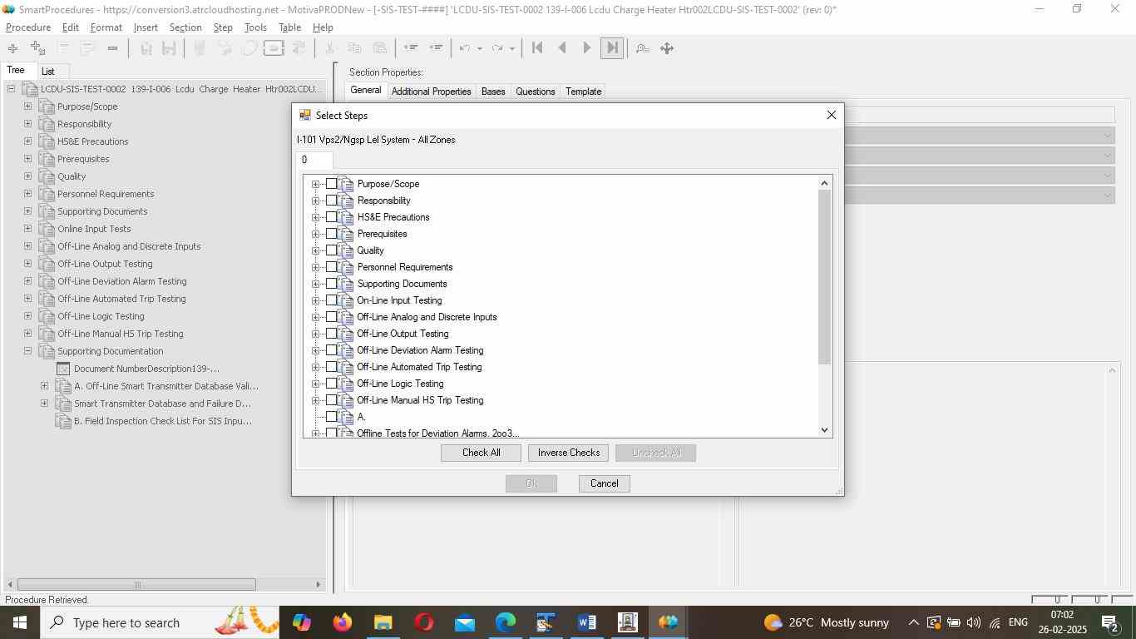The image size is (1136, 639).
Task: Click the Check All button
Action: click(481, 453)
